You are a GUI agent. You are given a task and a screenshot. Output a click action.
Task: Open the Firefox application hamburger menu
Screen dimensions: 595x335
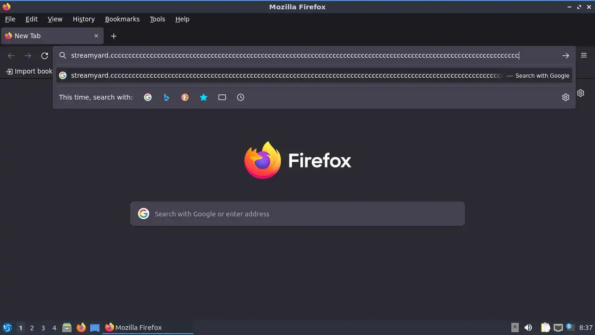click(584, 55)
